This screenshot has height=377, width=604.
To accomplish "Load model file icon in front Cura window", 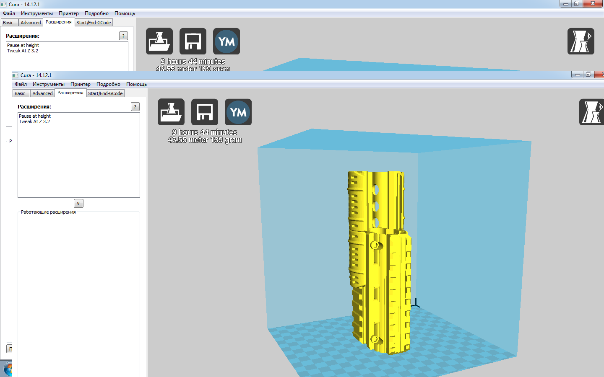I will [x=171, y=112].
